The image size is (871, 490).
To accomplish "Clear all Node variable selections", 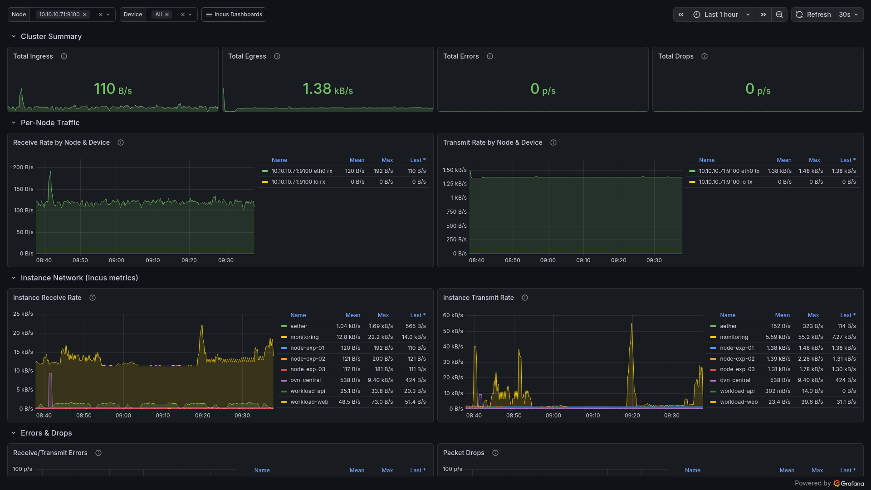I will [x=101, y=15].
